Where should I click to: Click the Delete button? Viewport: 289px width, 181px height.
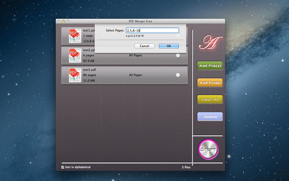tap(210, 116)
